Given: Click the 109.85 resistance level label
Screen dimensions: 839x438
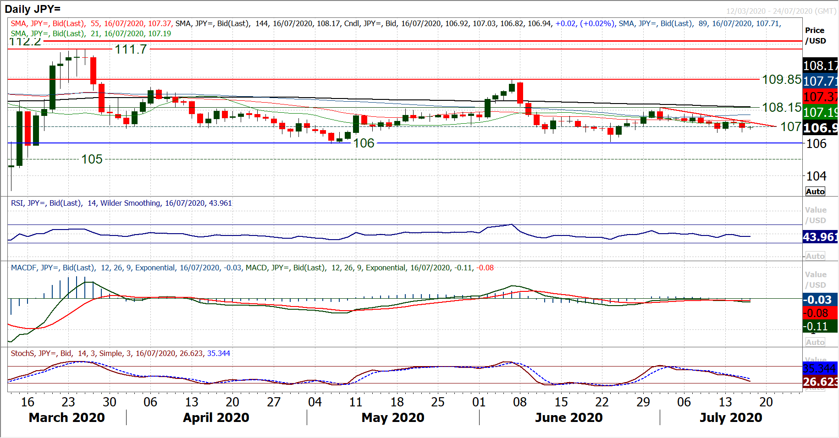Looking at the screenshot, I should click(x=782, y=79).
